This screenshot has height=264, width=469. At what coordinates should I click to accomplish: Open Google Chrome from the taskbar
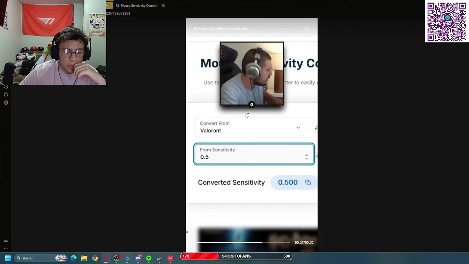click(95, 258)
